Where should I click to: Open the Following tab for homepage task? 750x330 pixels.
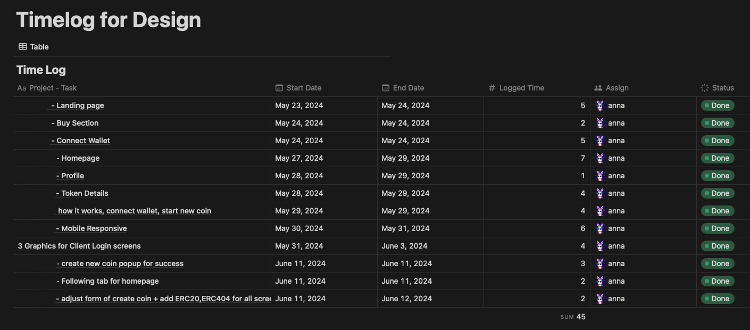pyautogui.click(x=107, y=281)
